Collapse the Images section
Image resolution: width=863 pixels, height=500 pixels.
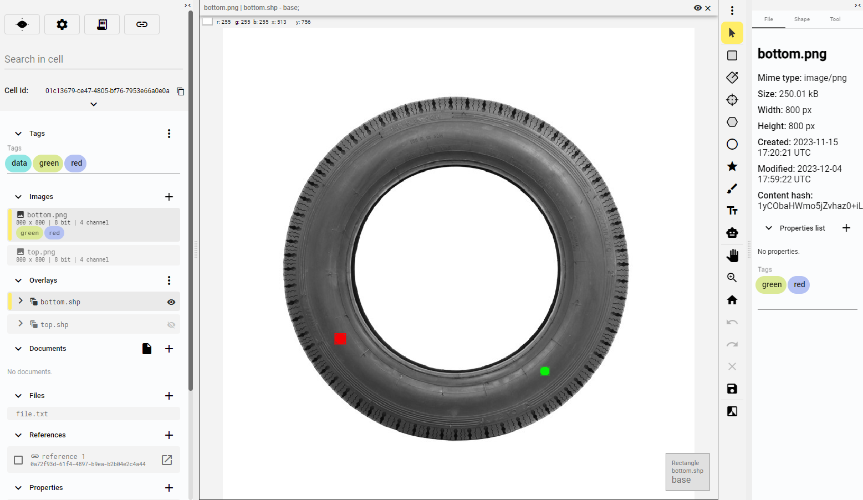pyautogui.click(x=18, y=197)
